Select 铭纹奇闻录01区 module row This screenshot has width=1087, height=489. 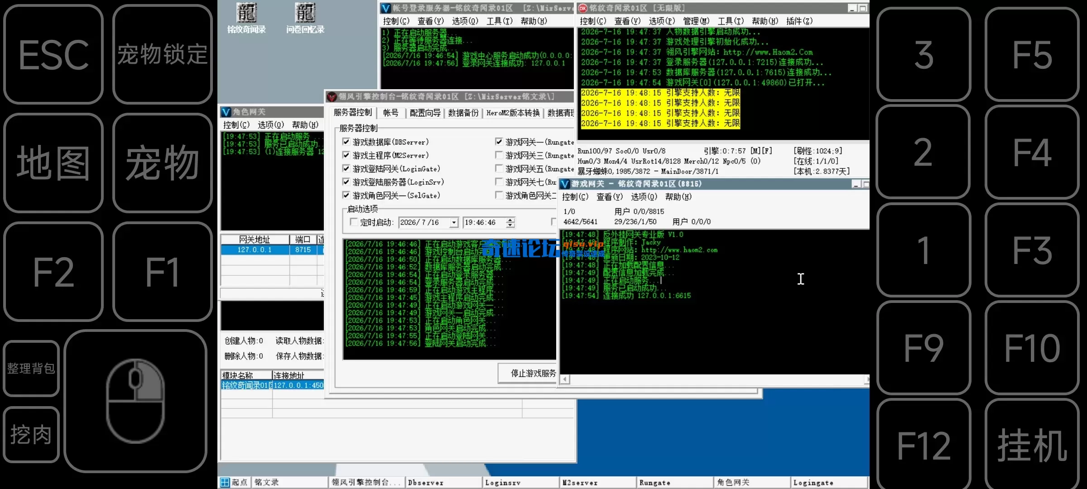point(272,385)
